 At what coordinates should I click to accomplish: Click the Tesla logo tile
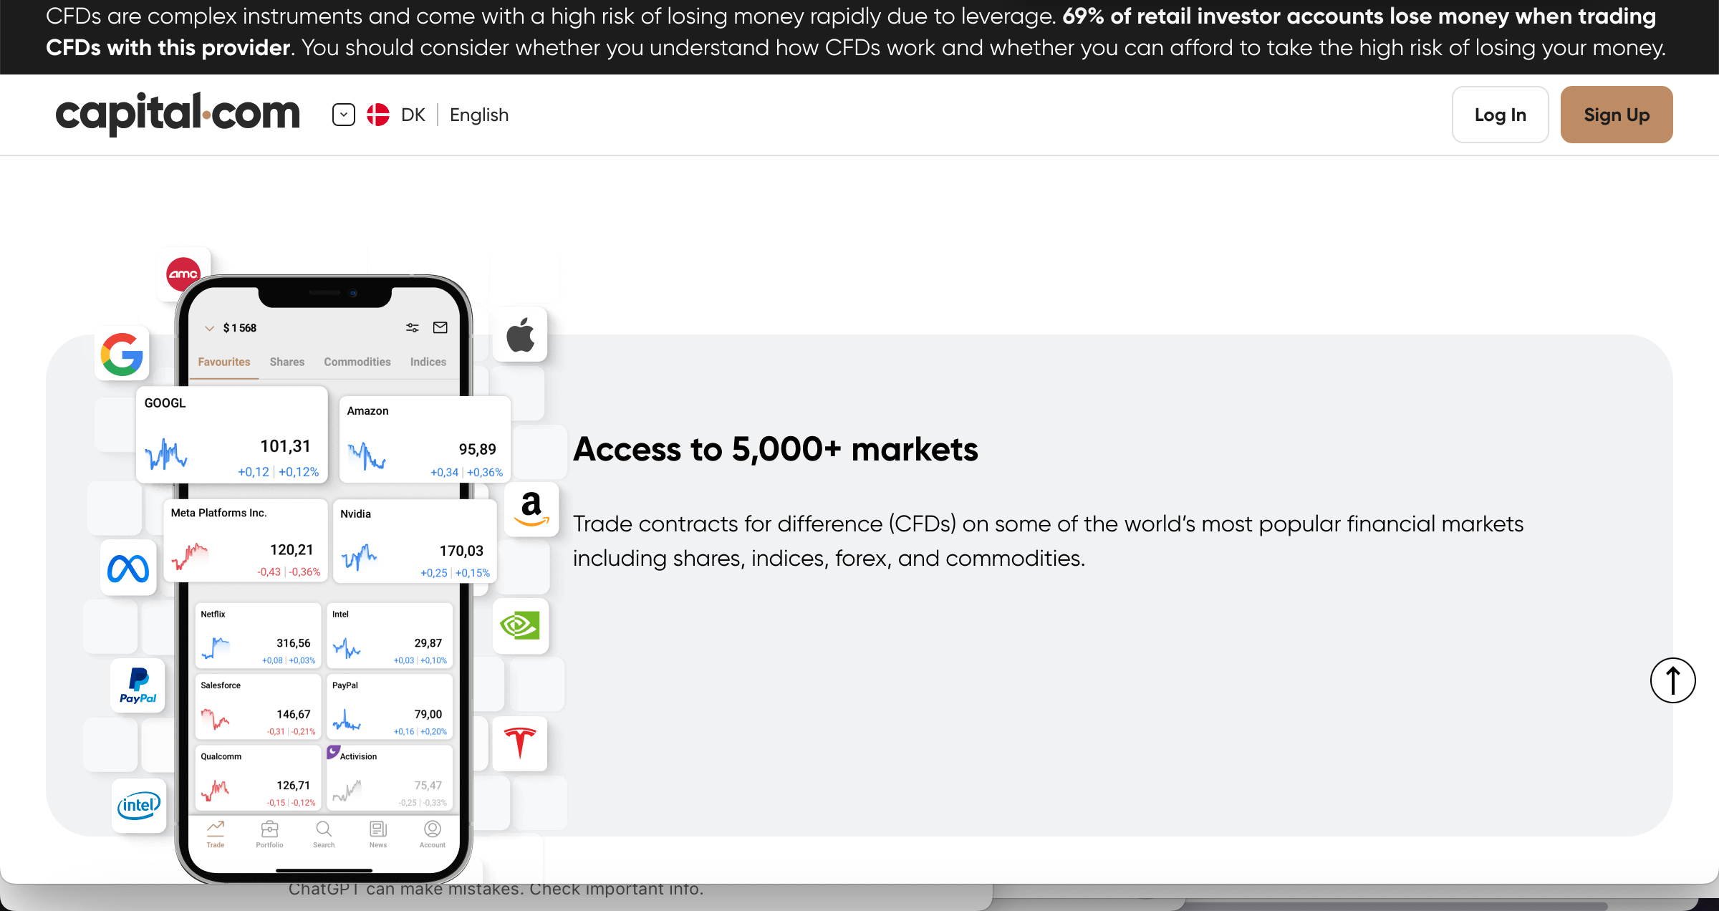(x=520, y=743)
